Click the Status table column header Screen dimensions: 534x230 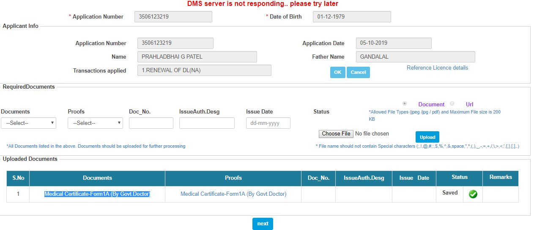[x=459, y=178]
